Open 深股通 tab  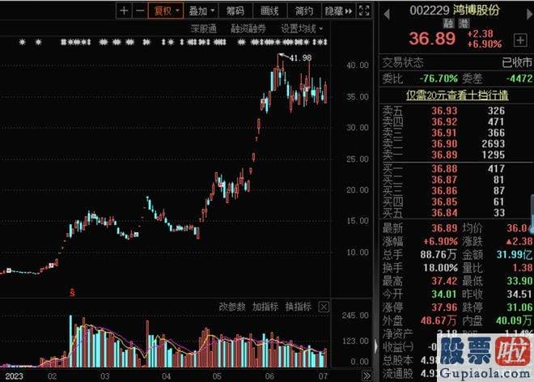[204, 29]
